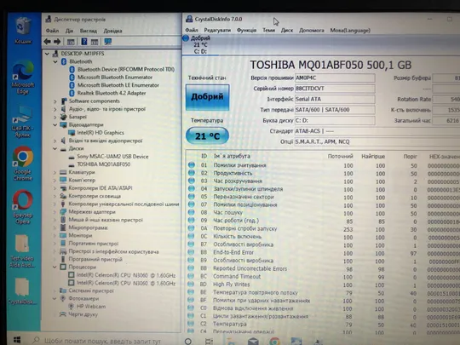This screenshot has height=345, width=460.
Task: Click the 21 °C temperature button
Action: coord(207,135)
